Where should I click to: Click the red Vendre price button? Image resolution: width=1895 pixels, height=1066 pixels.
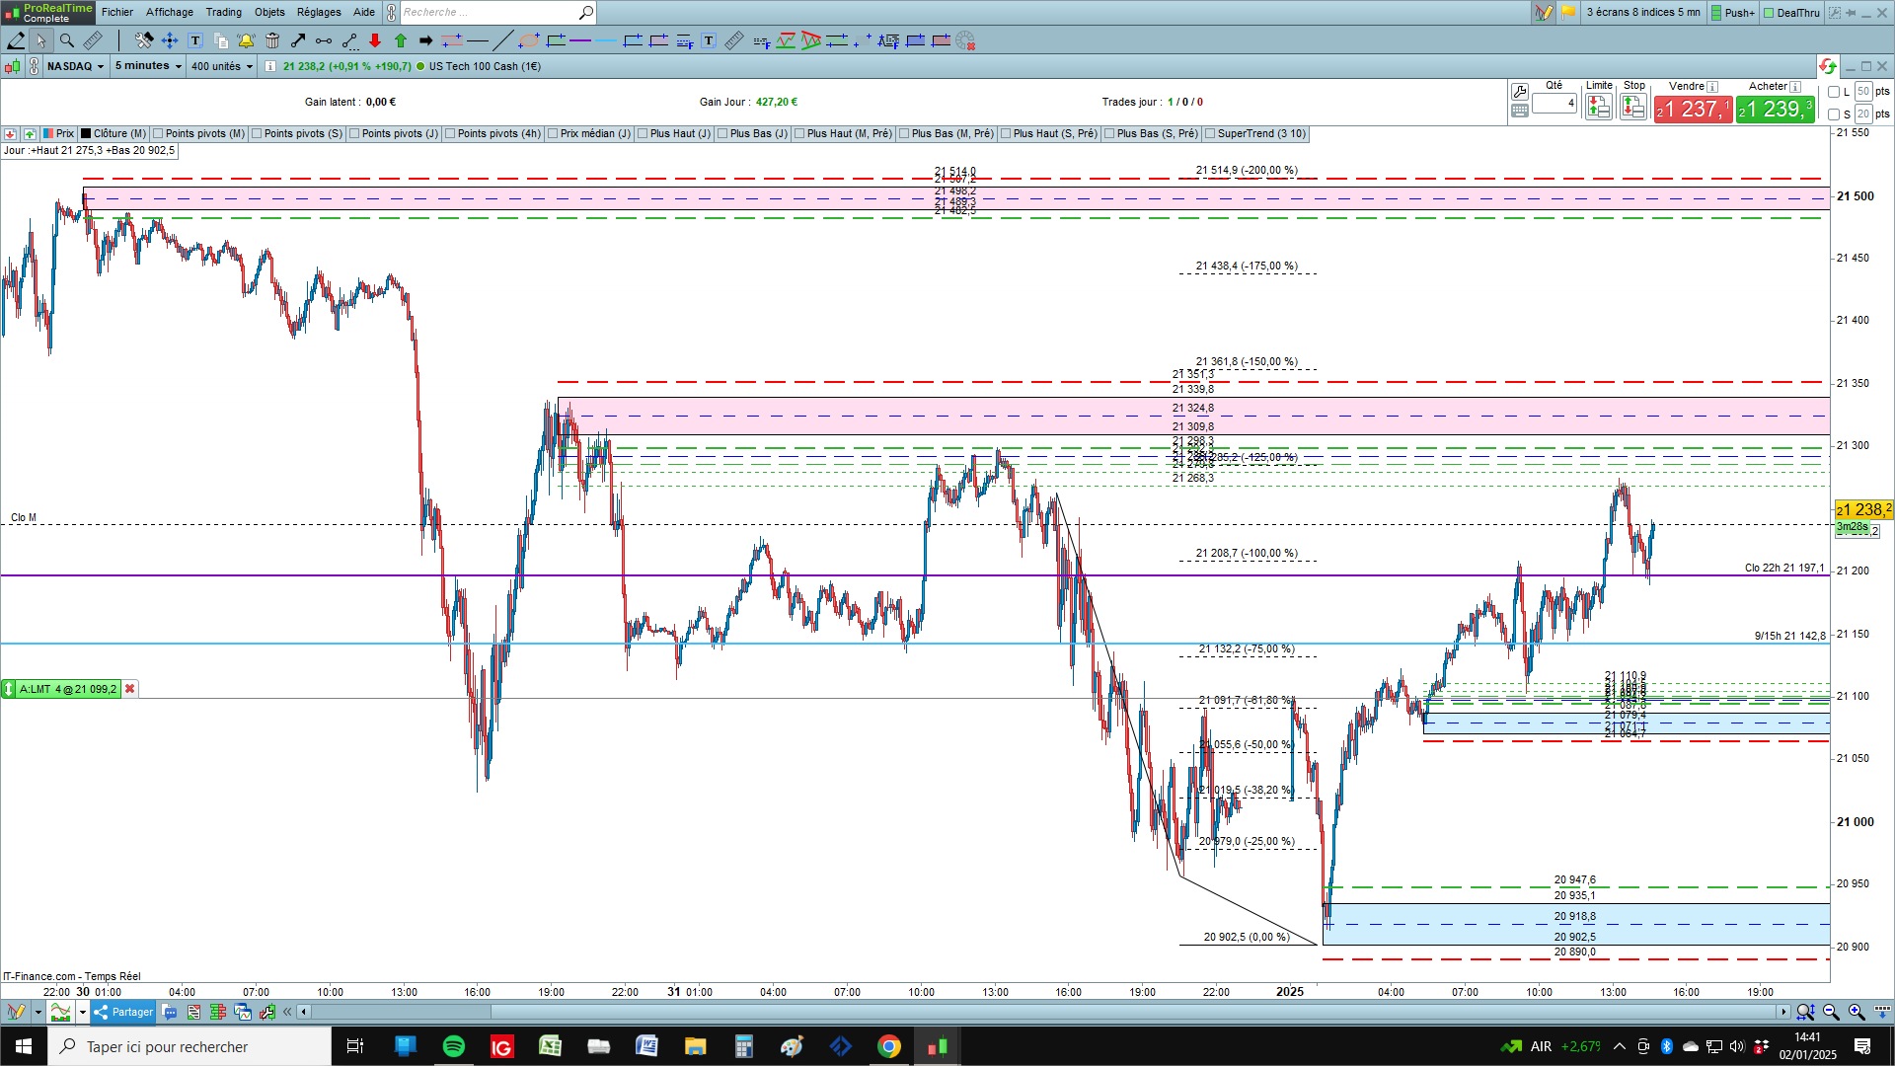1693,109
